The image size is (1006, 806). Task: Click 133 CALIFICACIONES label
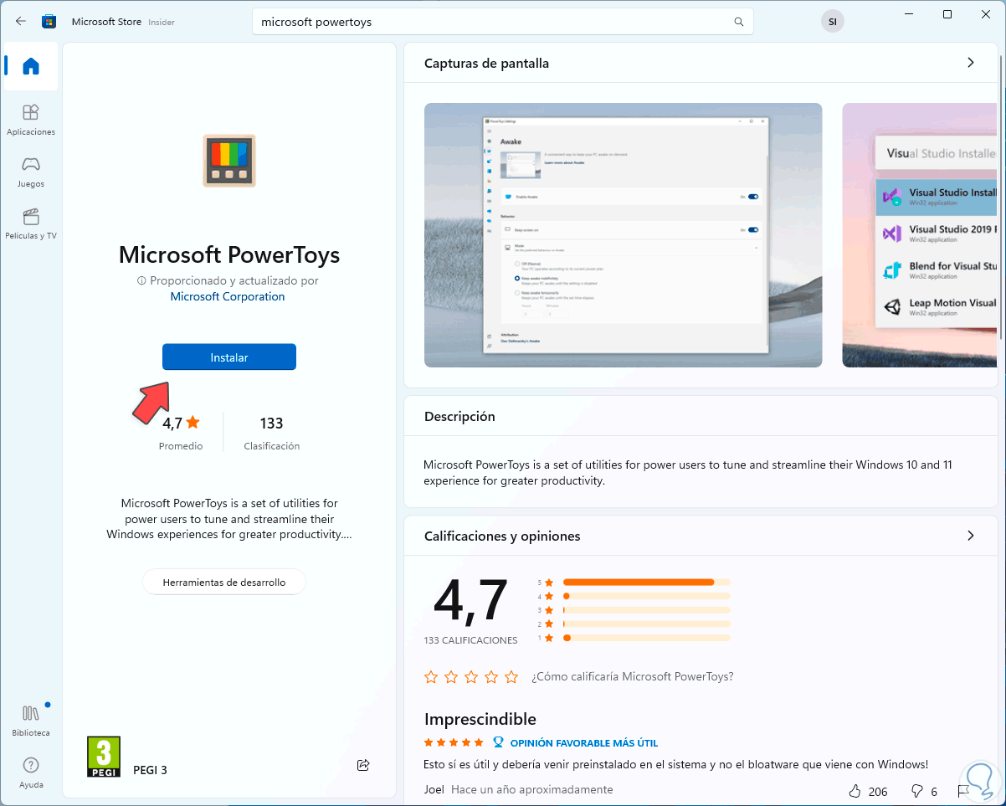[471, 640]
